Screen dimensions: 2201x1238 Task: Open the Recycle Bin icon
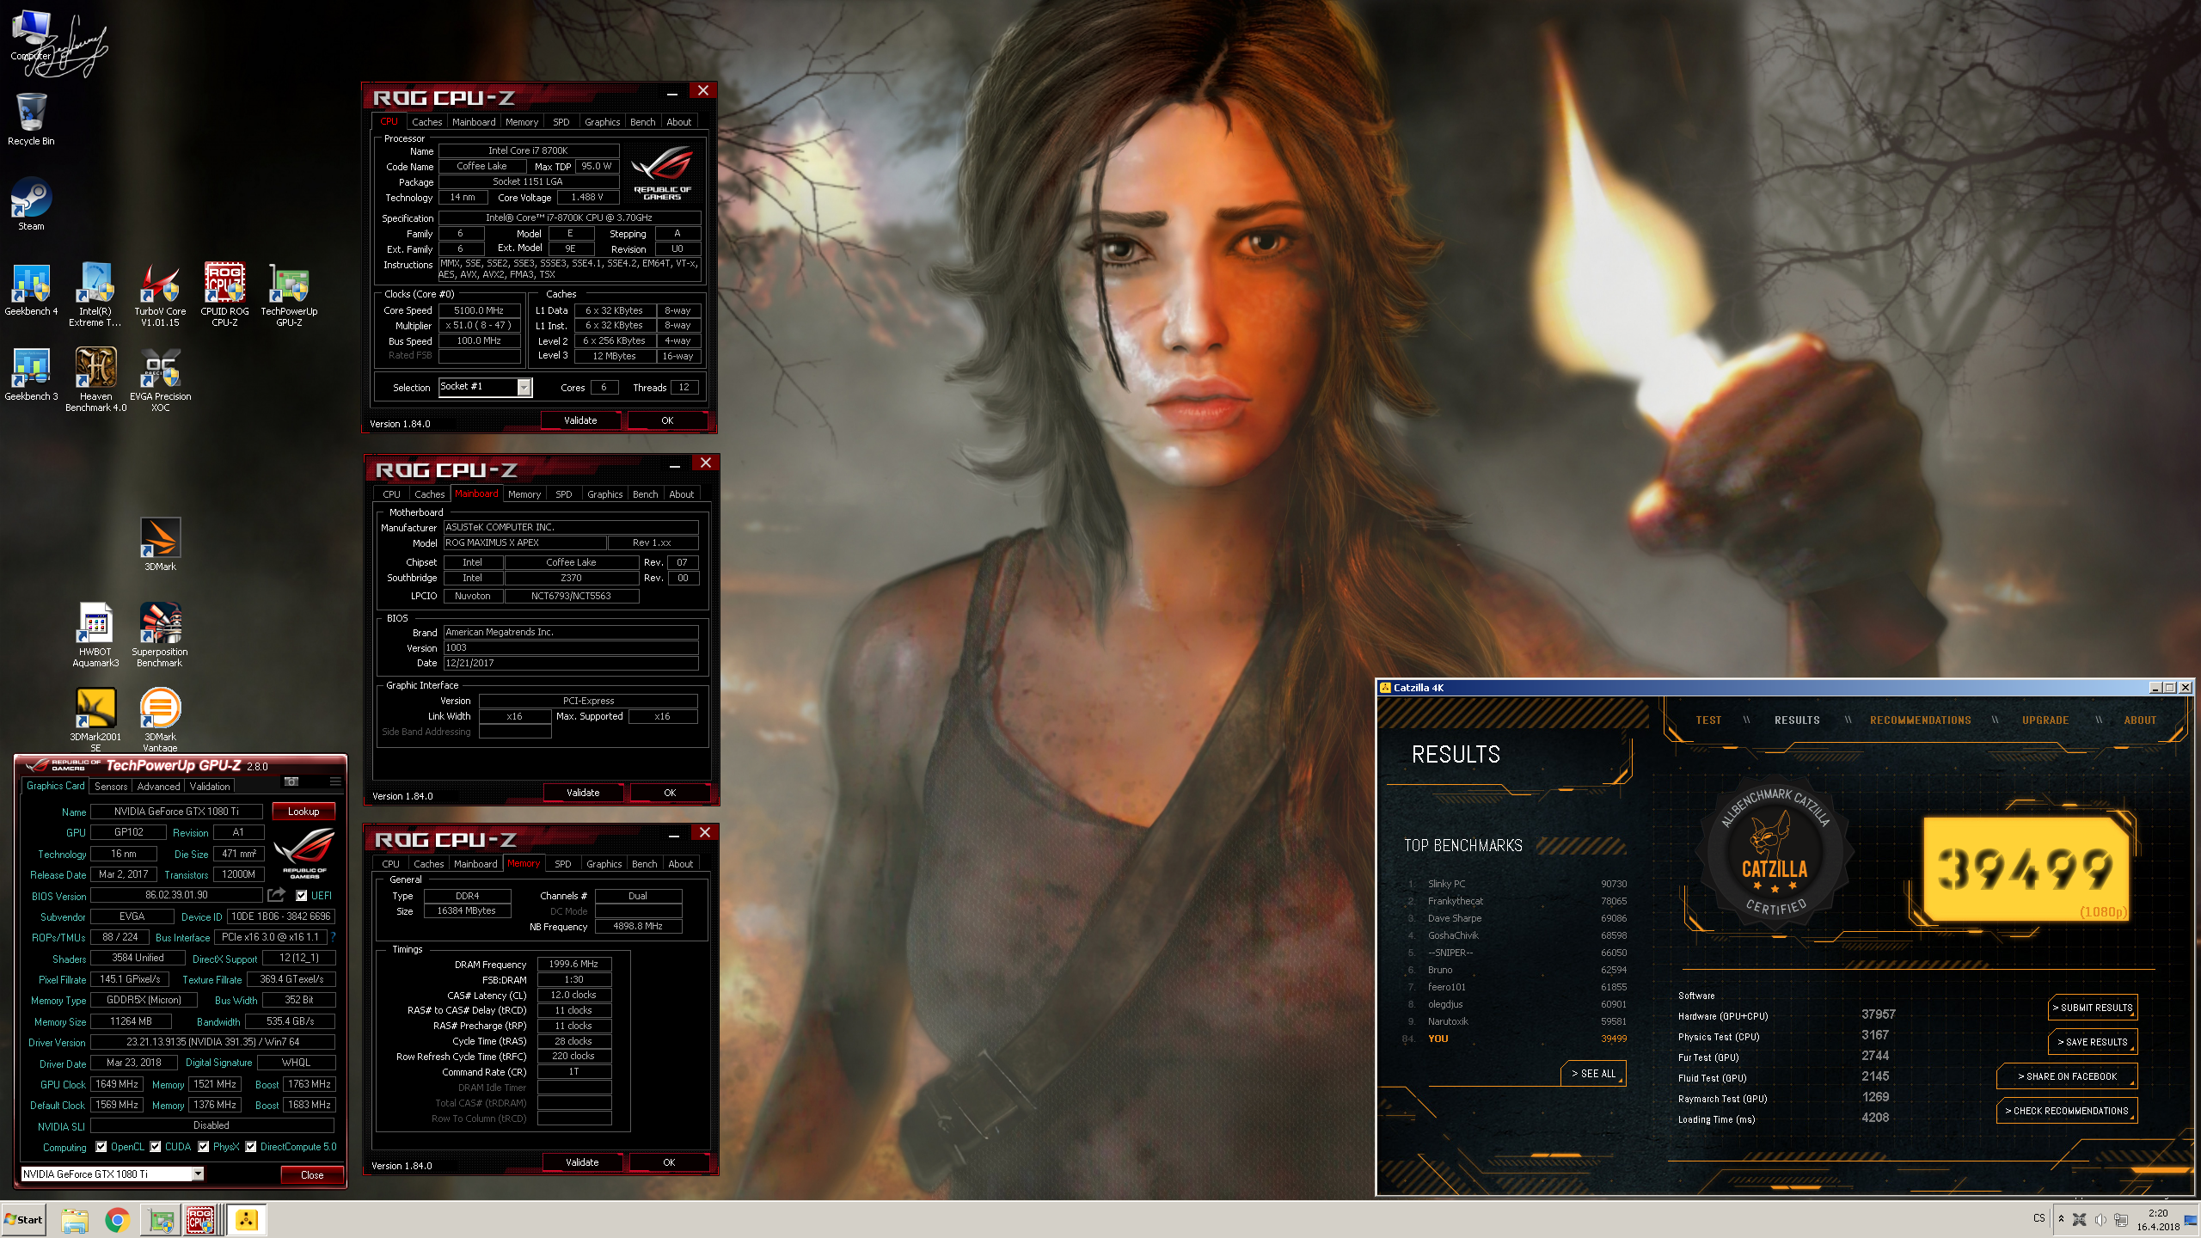31,120
